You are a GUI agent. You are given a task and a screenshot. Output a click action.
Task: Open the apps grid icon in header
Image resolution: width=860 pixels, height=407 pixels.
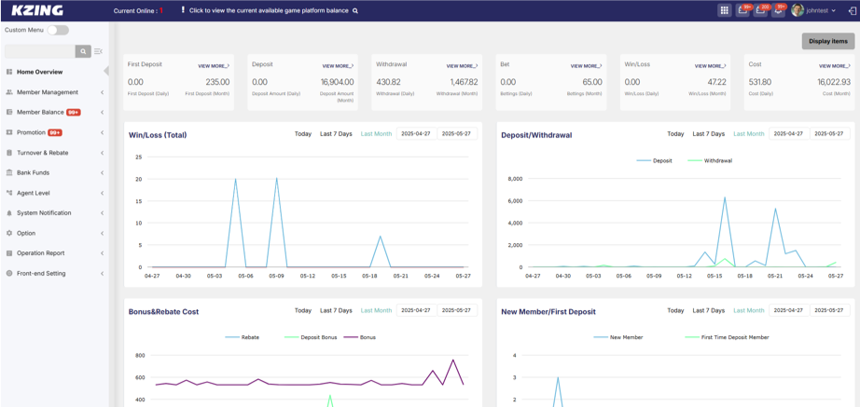tap(724, 10)
